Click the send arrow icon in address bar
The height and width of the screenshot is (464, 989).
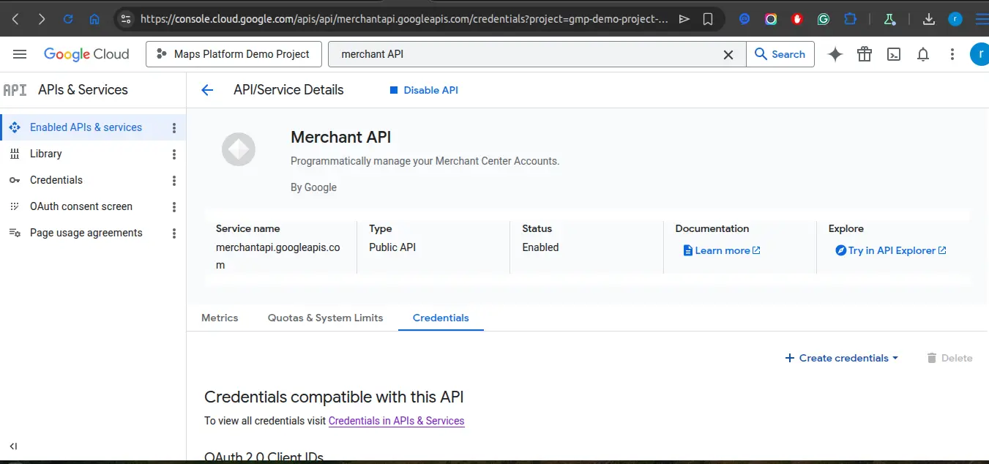684,19
